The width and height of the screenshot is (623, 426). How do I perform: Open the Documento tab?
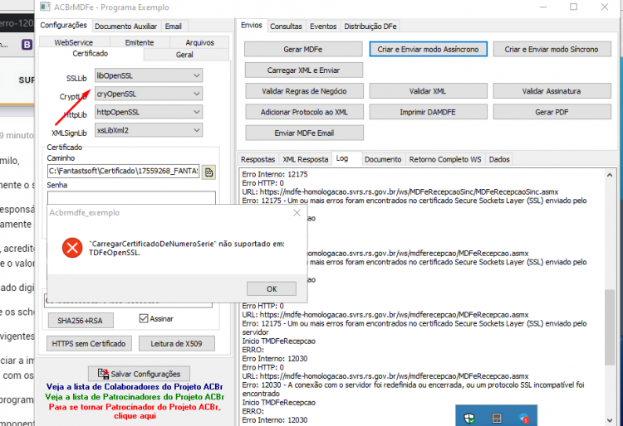click(x=383, y=159)
